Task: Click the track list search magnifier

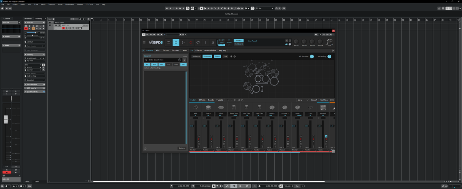Action: tap(88, 19)
